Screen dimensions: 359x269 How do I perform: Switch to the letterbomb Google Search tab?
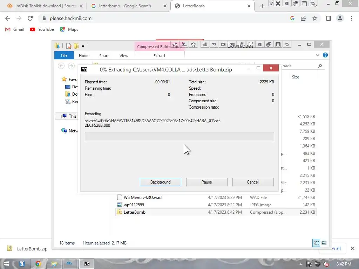coord(129,6)
